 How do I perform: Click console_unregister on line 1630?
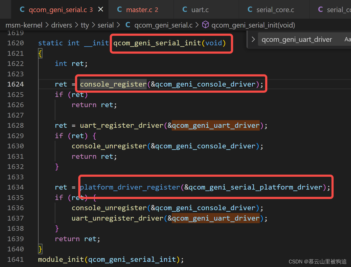(109, 146)
